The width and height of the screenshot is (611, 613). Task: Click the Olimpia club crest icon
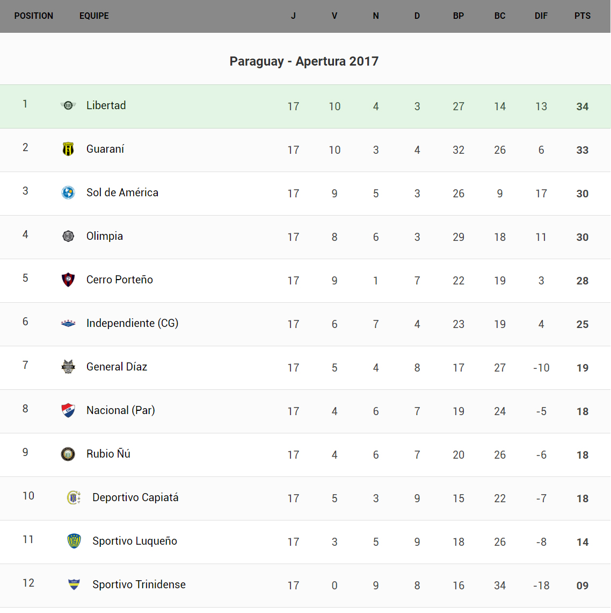coord(68,236)
